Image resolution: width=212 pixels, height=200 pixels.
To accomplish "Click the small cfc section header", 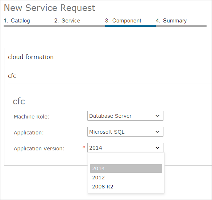I will click(x=12, y=76).
